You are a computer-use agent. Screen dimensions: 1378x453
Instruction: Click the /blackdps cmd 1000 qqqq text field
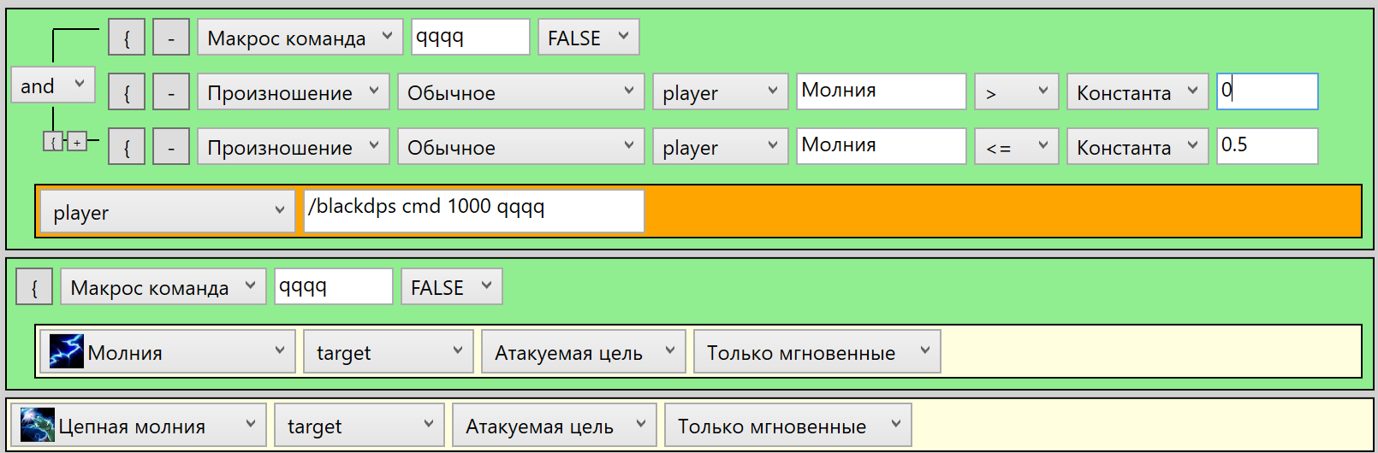click(473, 210)
